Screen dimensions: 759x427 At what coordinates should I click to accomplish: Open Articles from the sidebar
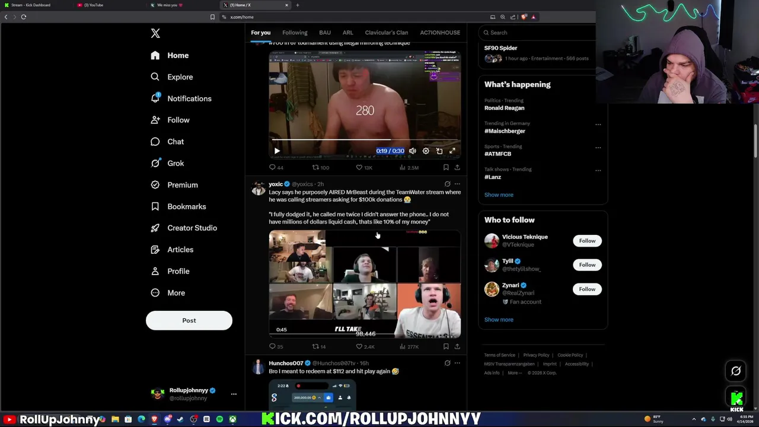tap(172, 250)
